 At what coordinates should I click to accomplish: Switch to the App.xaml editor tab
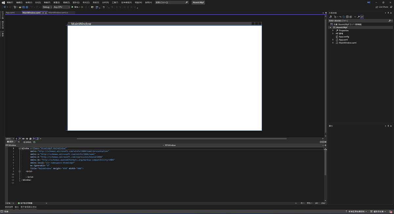pyautogui.click(x=10, y=12)
